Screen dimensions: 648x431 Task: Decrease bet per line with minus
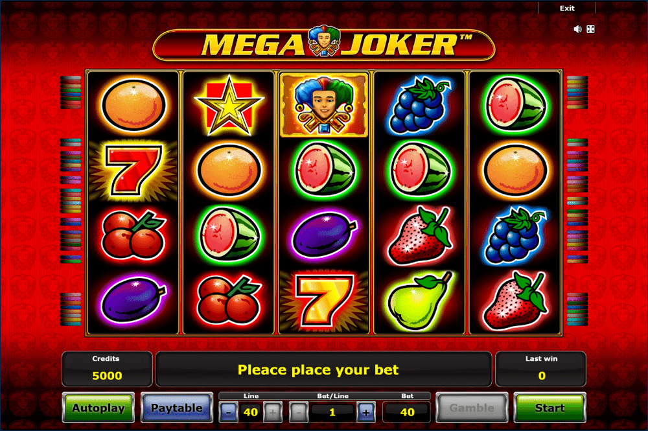coord(299,412)
